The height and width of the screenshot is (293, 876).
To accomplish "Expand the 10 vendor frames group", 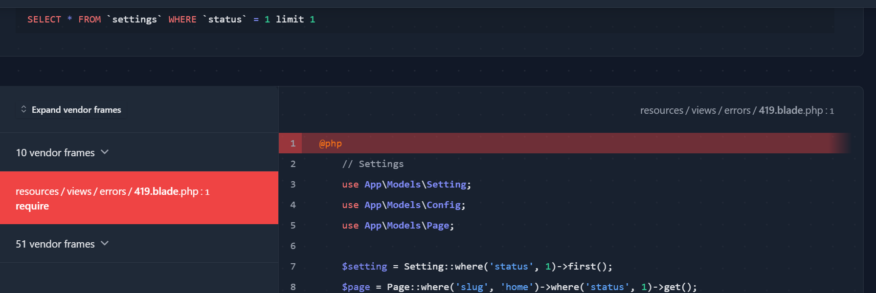I will click(x=139, y=152).
